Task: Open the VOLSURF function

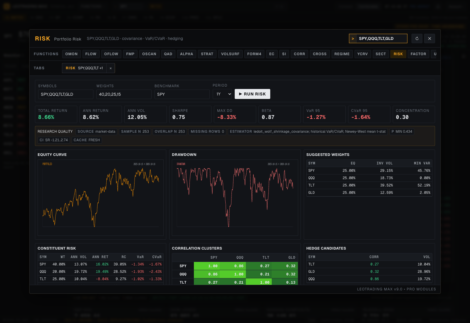Action: (230, 54)
